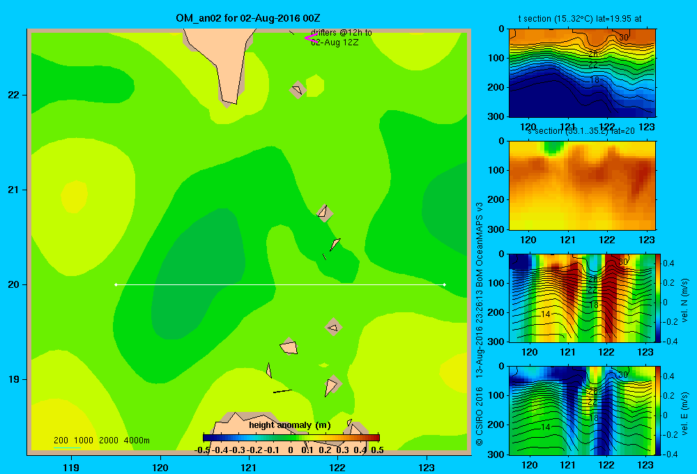Click the magenta drifter track marker
This screenshot has height=474, width=697.
[x=311, y=38]
